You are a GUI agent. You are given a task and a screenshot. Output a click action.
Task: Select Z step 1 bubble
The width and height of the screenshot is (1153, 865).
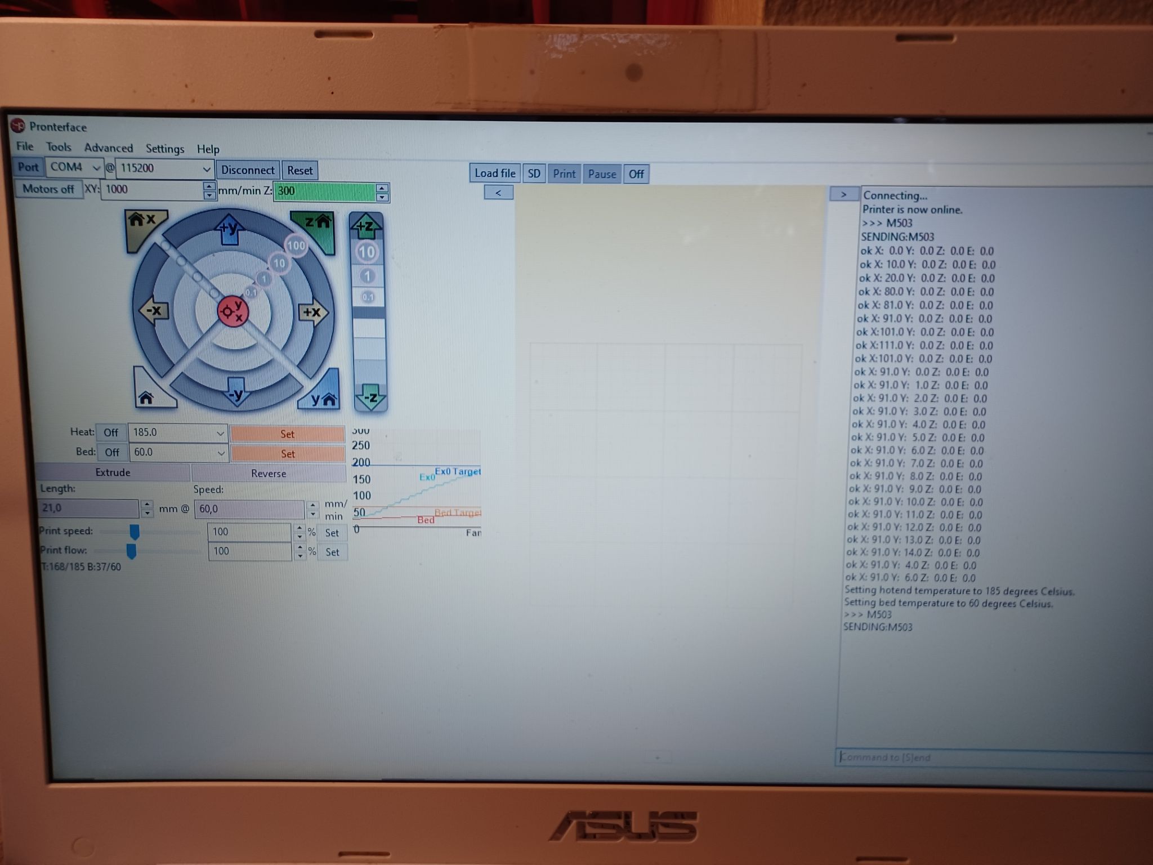367,277
